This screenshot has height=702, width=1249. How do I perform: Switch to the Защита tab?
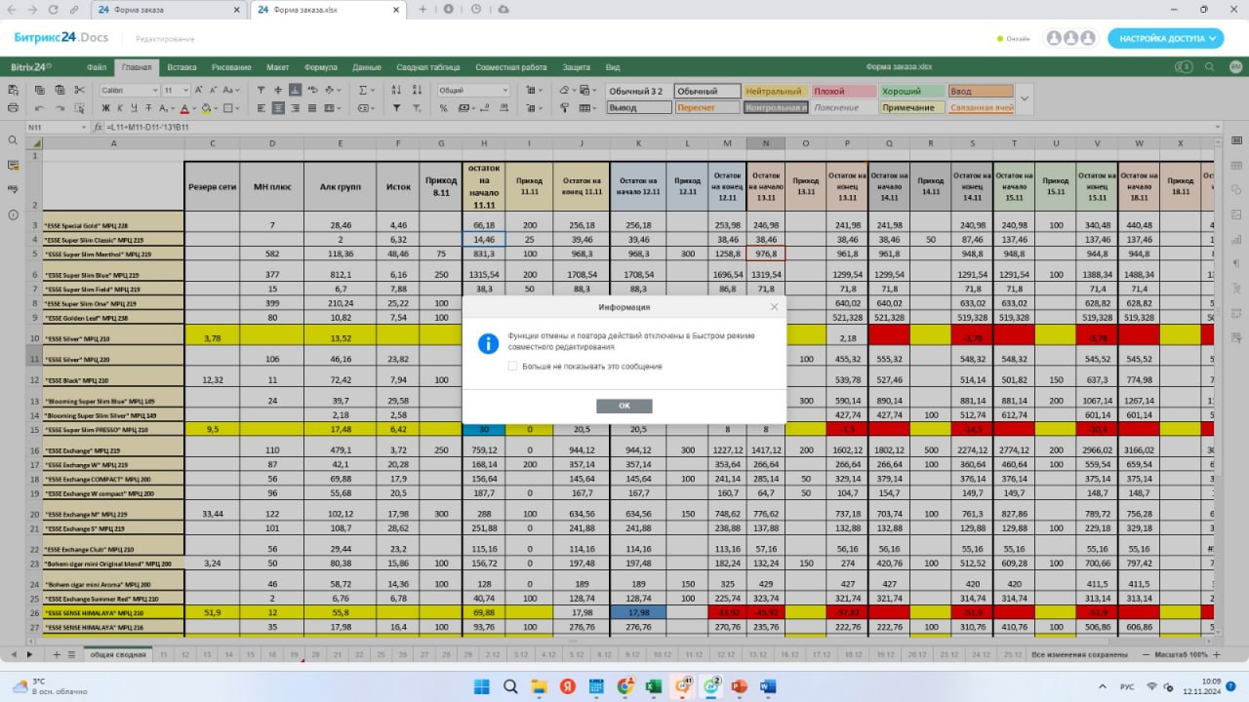click(x=576, y=67)
